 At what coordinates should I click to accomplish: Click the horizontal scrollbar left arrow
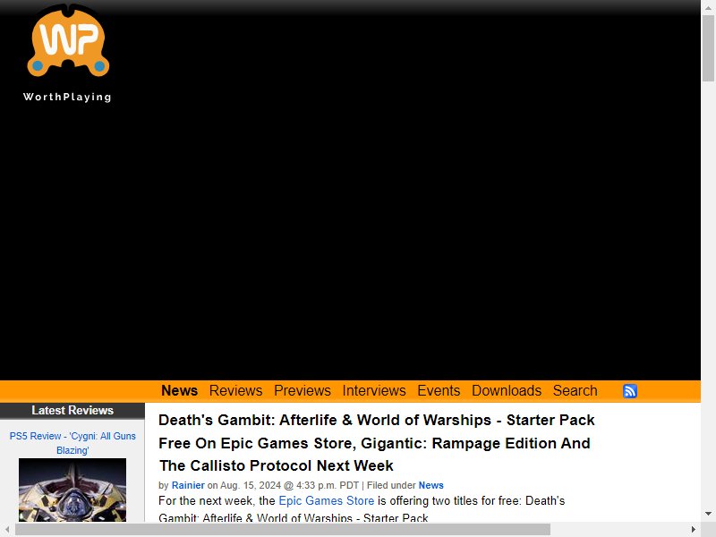click(x=7, y=529)
